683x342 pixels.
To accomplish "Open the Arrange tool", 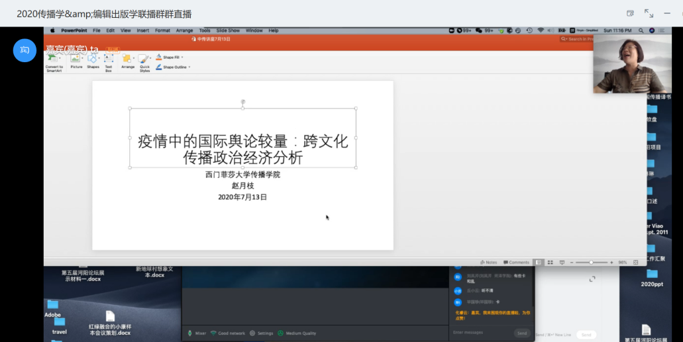I will 127,59.
